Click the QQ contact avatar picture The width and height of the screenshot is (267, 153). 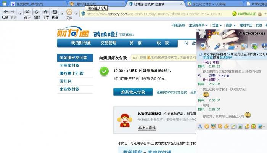203,34
